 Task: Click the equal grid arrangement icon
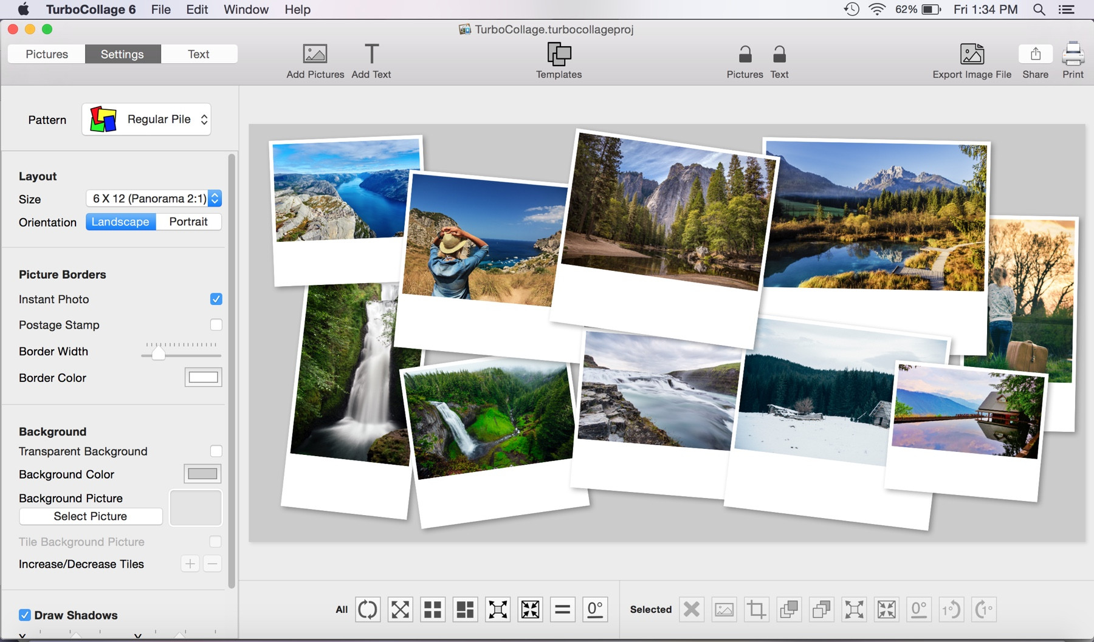(x=433, y=609)
